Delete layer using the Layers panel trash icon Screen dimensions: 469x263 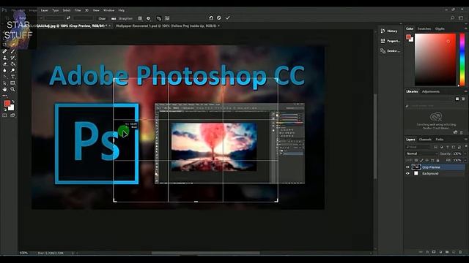pos(460,252)
